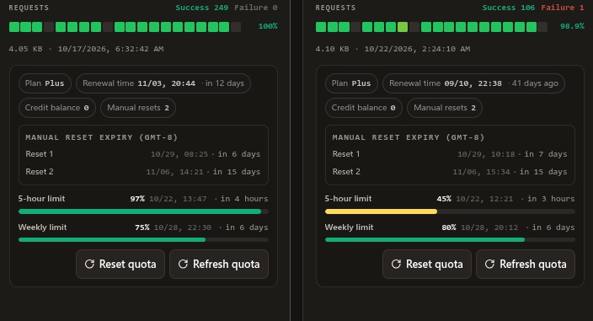593x321 pixels.
Task: Click the circular arrow icon in left Reset quota
Action: coord(89,264)
